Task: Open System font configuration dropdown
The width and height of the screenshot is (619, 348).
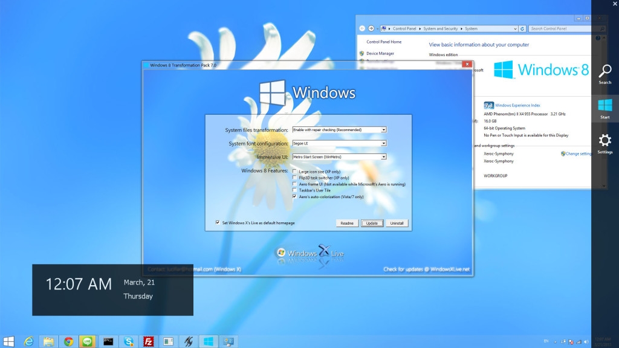Action: [x=383, y=143]
